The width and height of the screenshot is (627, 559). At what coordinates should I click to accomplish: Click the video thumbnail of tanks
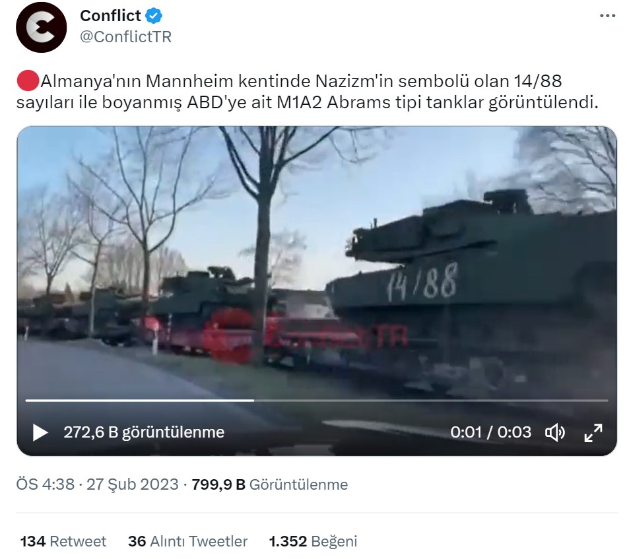pyautogui.click(x=317, y=260)
